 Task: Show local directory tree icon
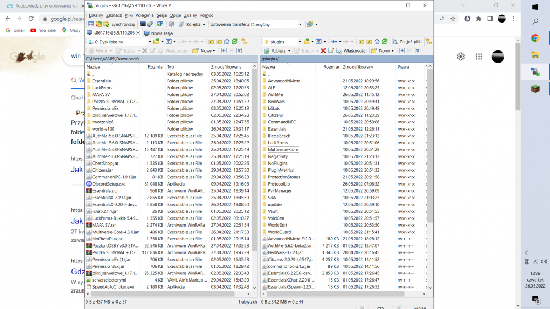pos(245,42)
